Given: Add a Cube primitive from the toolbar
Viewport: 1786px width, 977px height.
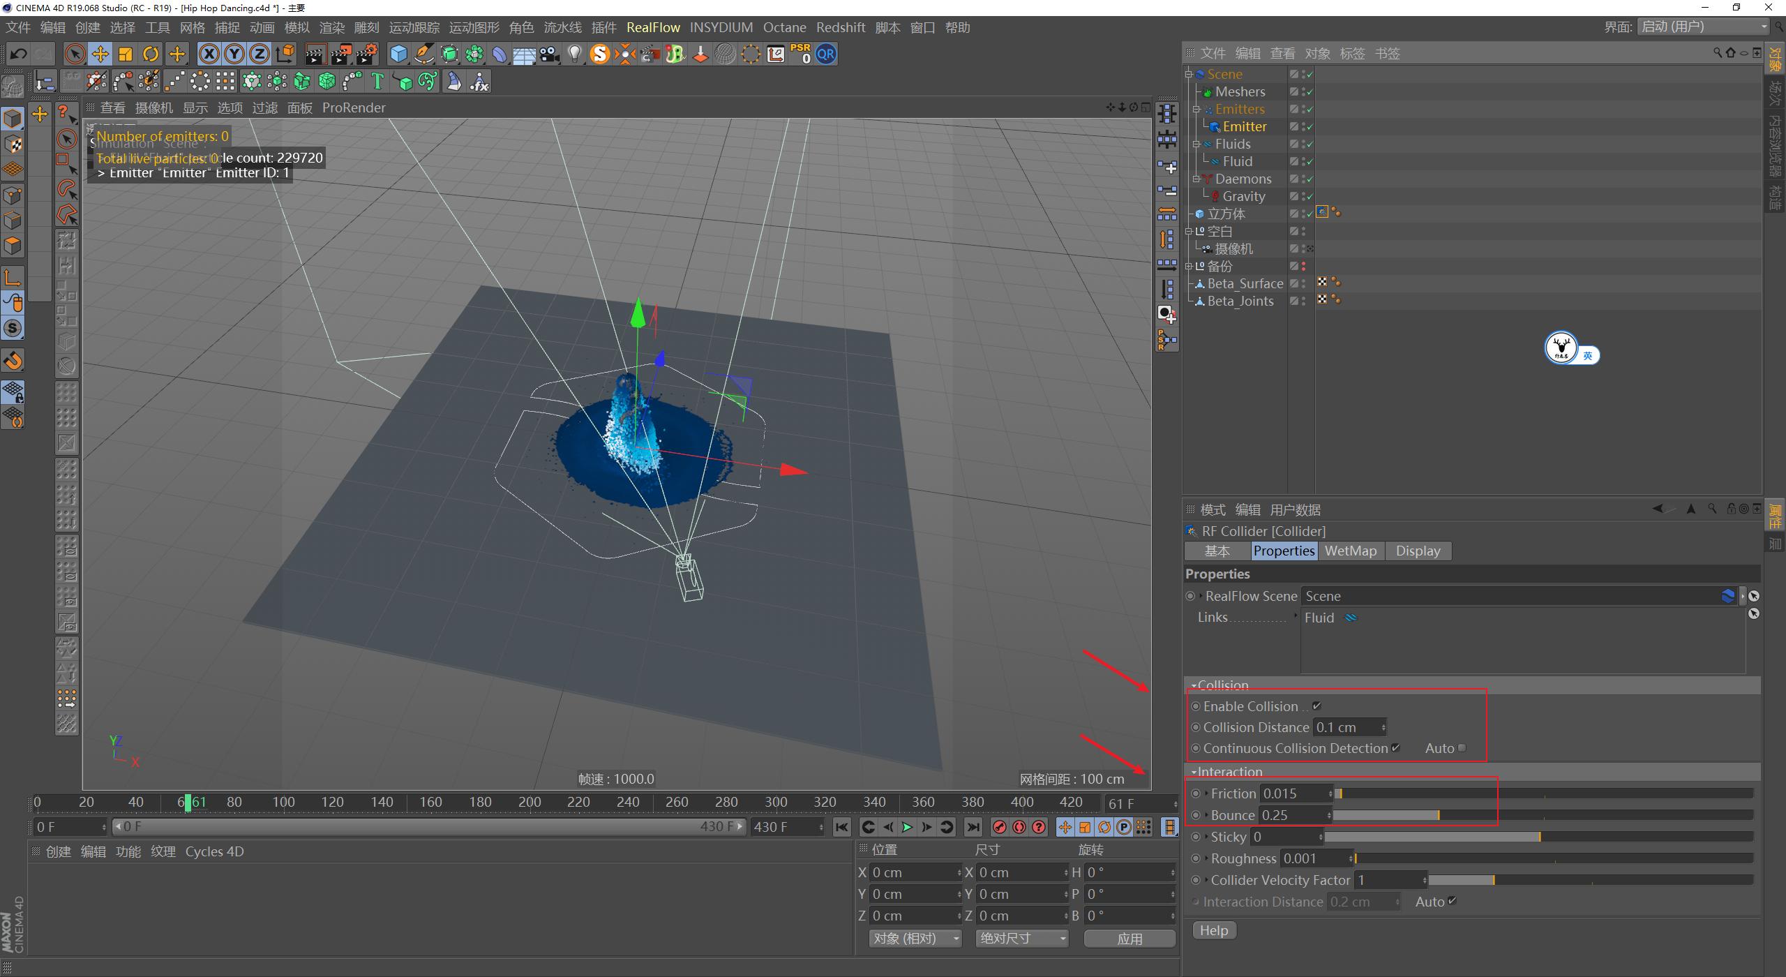Looking at the screenshot, I should point(398,54).
